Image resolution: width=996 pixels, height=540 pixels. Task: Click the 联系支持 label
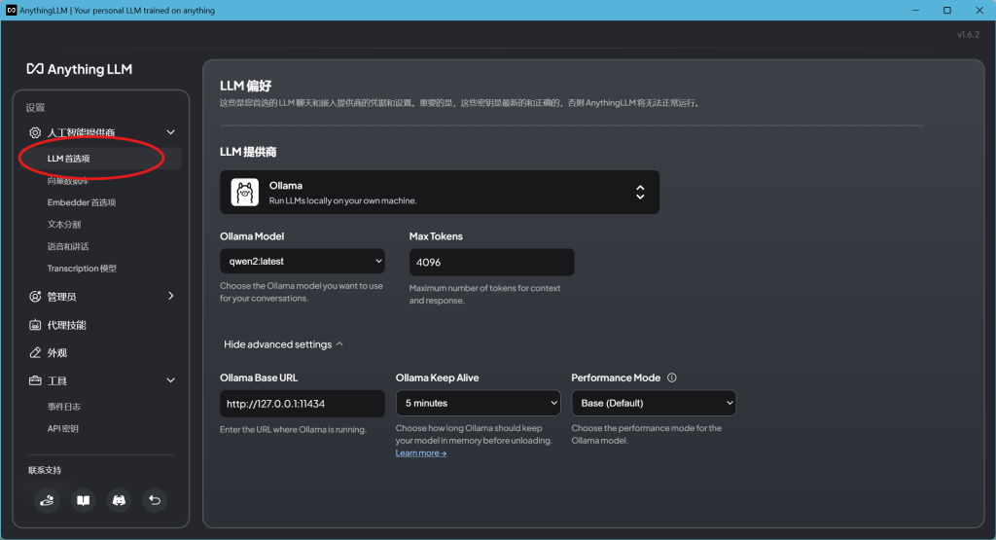coord(45,470)
